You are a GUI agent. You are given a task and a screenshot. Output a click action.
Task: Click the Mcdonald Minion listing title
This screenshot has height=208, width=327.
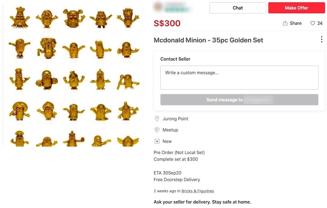[208, 40]
